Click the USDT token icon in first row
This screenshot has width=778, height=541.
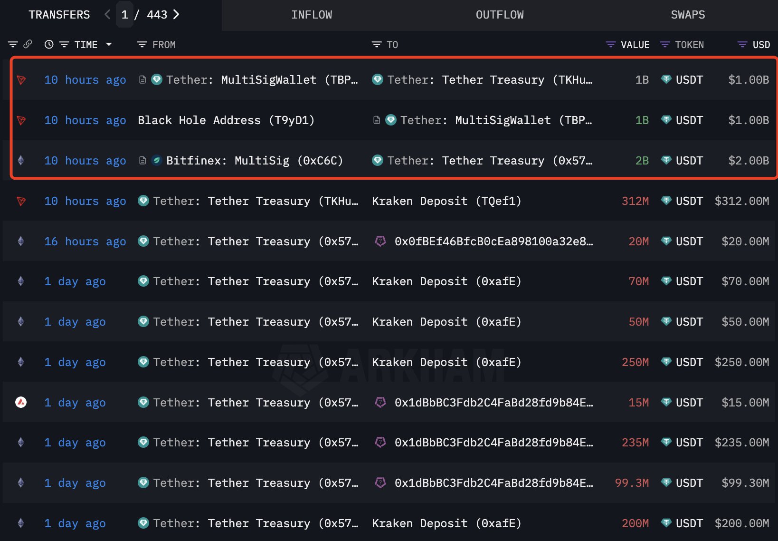pos(666,80)
